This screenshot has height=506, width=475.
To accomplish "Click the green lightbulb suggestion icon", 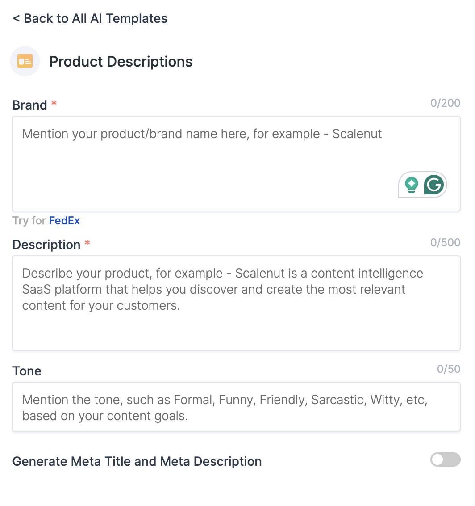I will [x=412, y=185].
